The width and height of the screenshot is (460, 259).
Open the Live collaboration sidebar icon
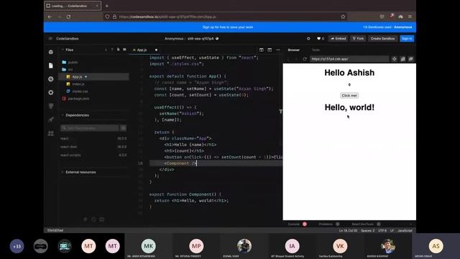point(51,133)
